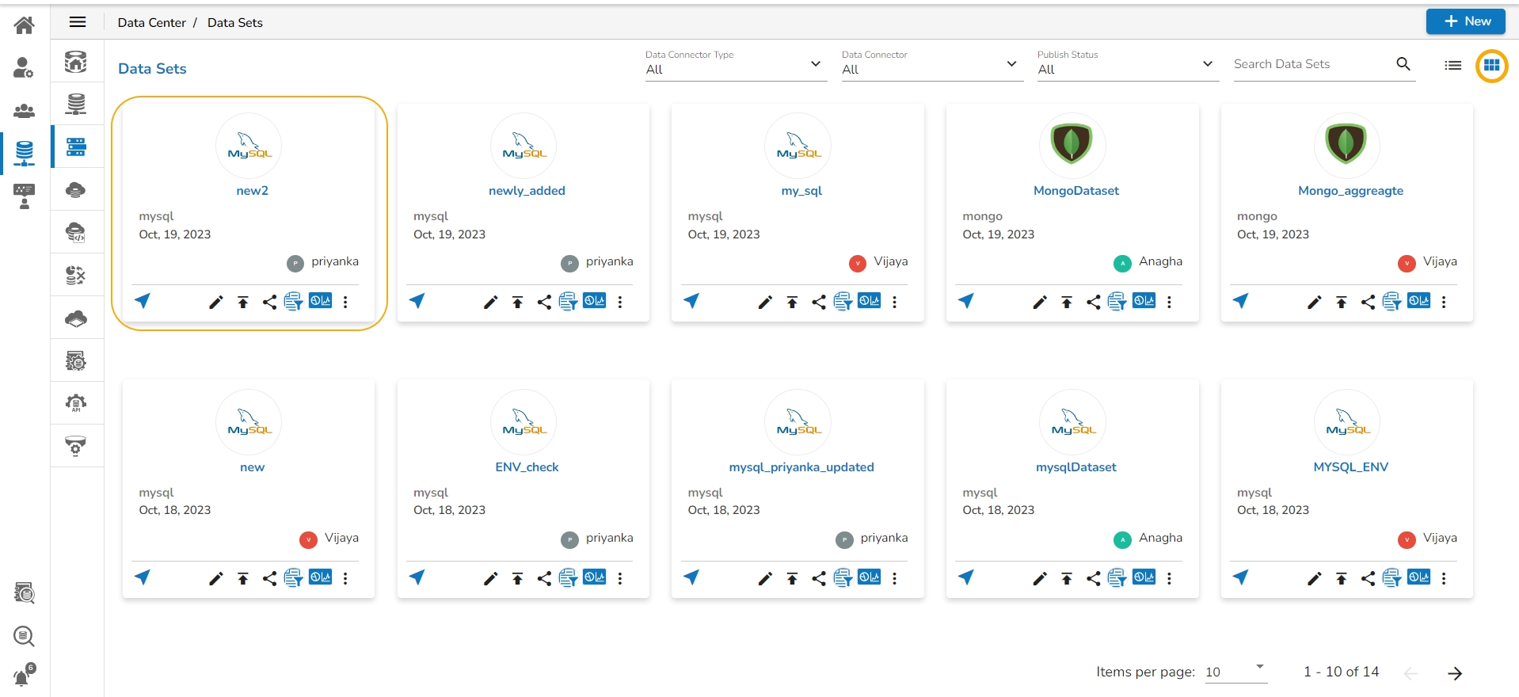Go to the next page arrow

pos(1454,673)
